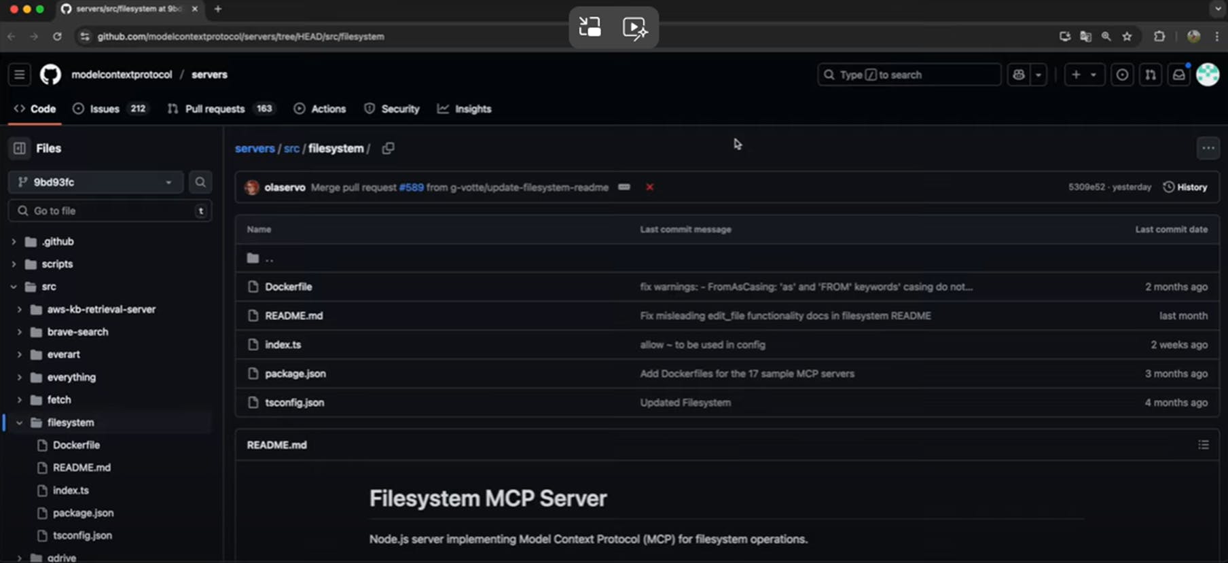Click the file search magnifier icon

pyautogui.click(x=200, y=182)
